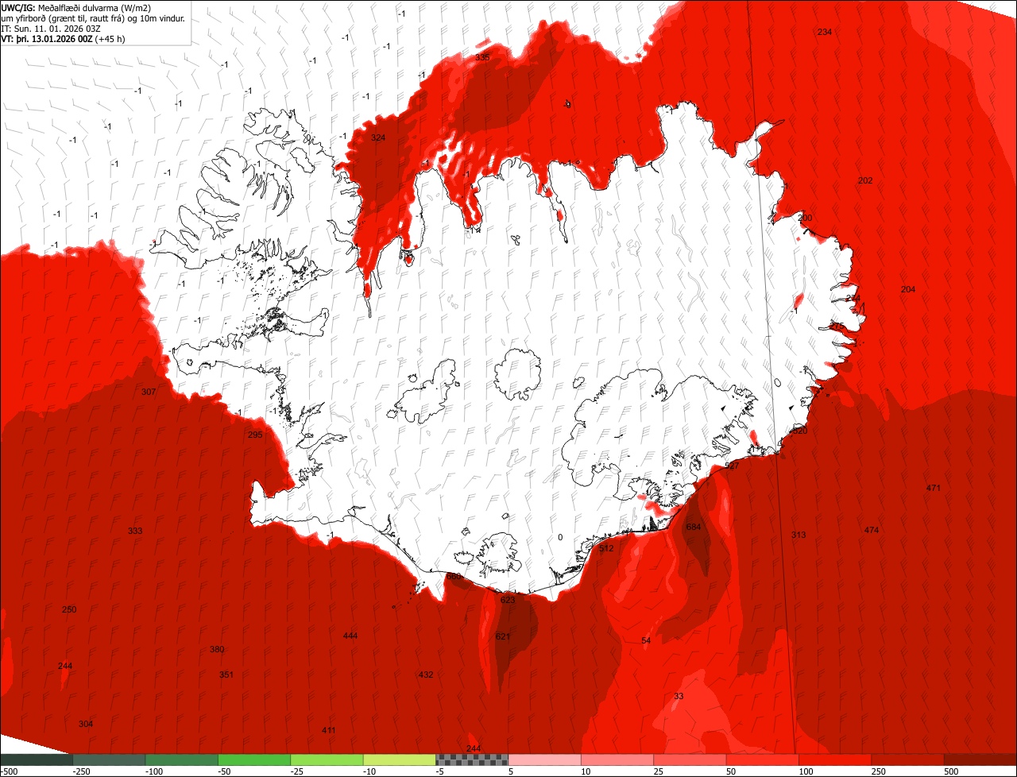Image resolution: width=1017 pixels, height=777 pixels.
Task: Select the 333 flux value
Action: 135,532
